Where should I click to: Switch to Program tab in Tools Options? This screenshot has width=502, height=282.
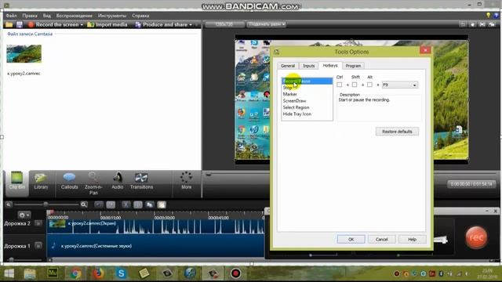coord(353,66)
